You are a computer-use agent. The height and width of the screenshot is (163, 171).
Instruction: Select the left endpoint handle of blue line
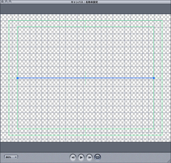click(x=17, y=78)
